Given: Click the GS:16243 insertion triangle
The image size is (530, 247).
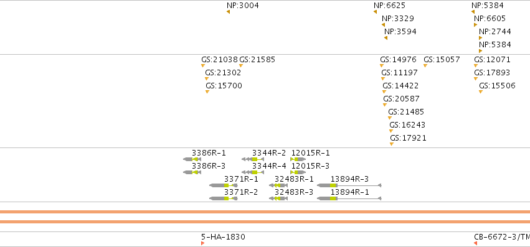Looking at the screenshot, I should click(x=391, y=131).
